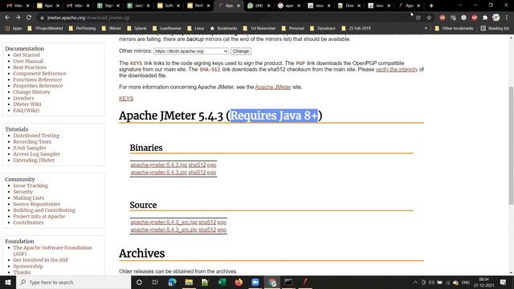Open the clock and date display
The width and height of the screenshot is (514, 289).
point(483,282)
